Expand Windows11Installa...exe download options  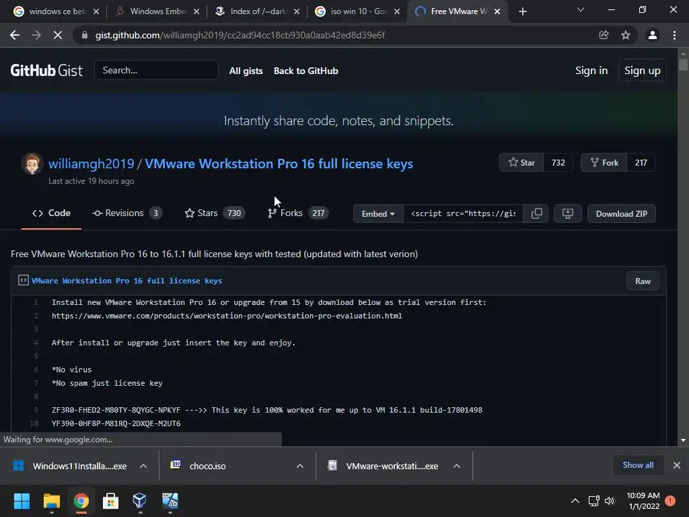[143, 466]
